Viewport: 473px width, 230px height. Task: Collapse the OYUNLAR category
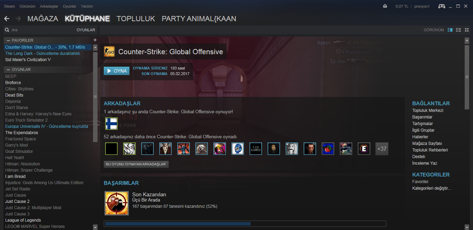[8, 69]
